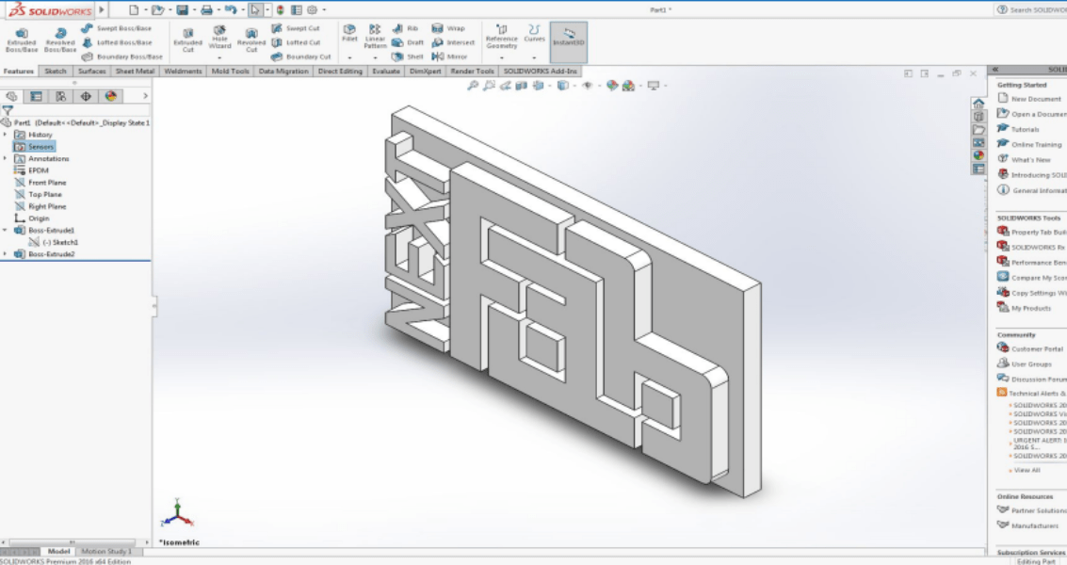Click the Reference Geometry icon
1067x565 pixels.
coord(502,34)
